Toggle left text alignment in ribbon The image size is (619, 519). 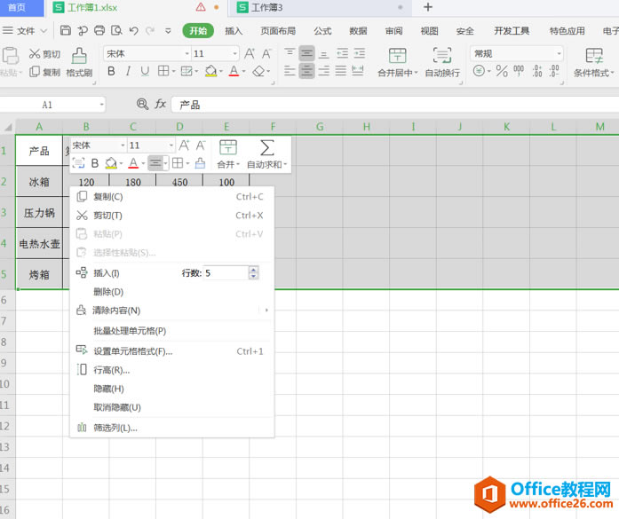(290, 71)
